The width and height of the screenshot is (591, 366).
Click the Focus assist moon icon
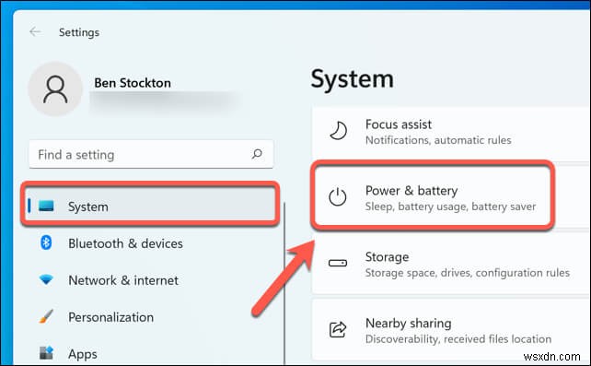(338, 131)
